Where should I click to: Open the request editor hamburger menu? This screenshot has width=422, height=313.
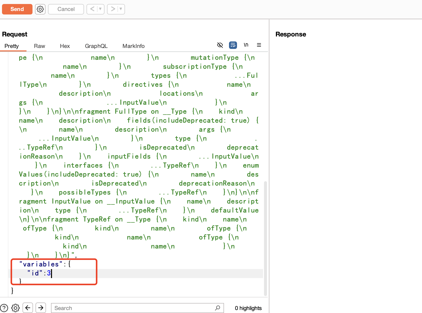(x=259, y=45)
